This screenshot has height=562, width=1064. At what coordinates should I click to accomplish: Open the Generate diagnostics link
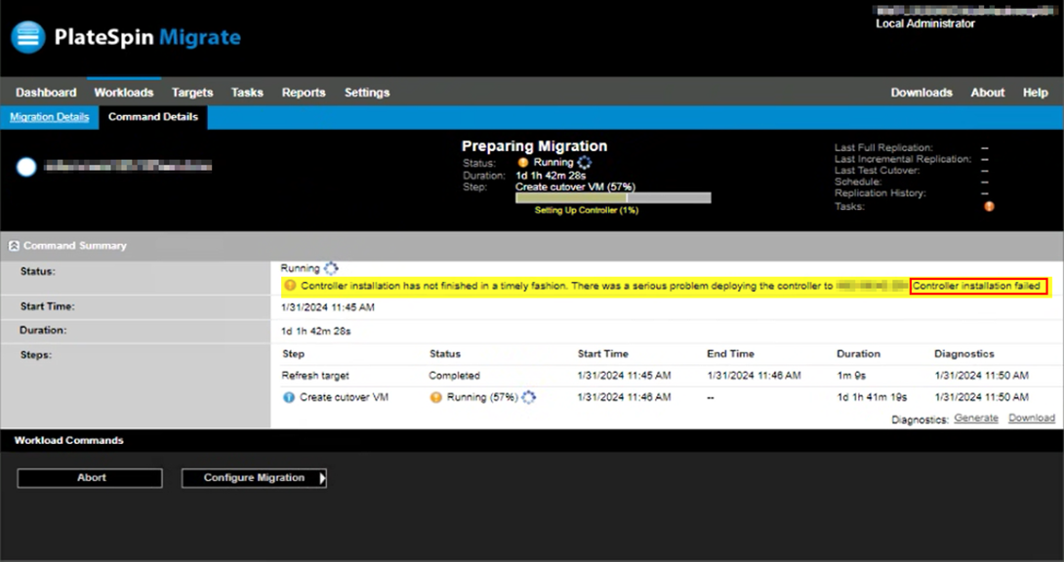978,418
